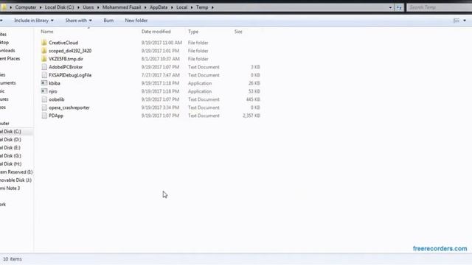Click the oobelib document icon

tap(44, 99)
